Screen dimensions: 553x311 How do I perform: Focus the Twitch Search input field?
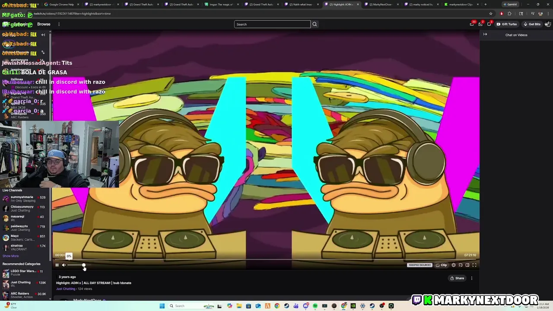coord(272,24)
